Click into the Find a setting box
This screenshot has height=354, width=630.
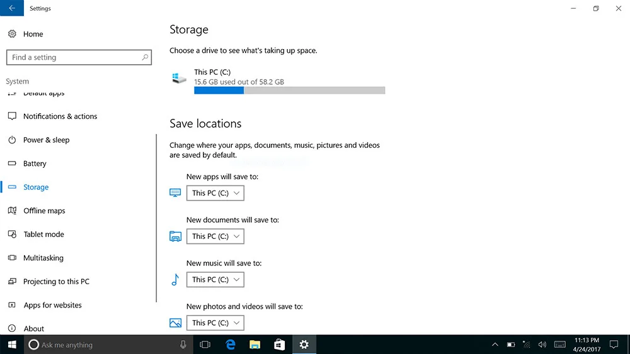point(79,57)
